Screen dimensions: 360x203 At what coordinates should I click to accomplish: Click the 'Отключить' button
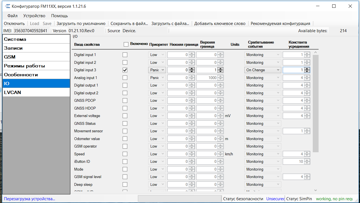coord(14,24)
